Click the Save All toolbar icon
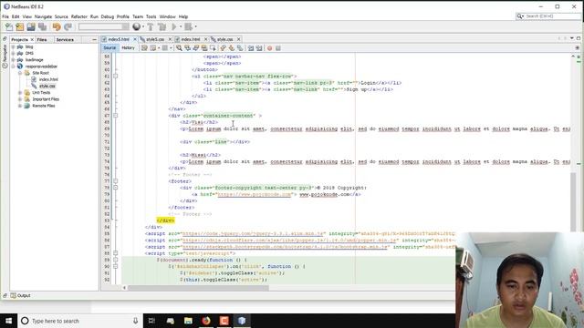The height and width of the screenshot is (328, 584). coord(42,26)
